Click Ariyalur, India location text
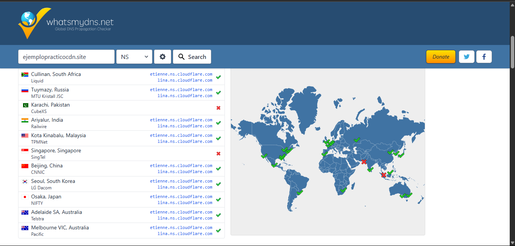The image size is (515, 246). (47, 120)
